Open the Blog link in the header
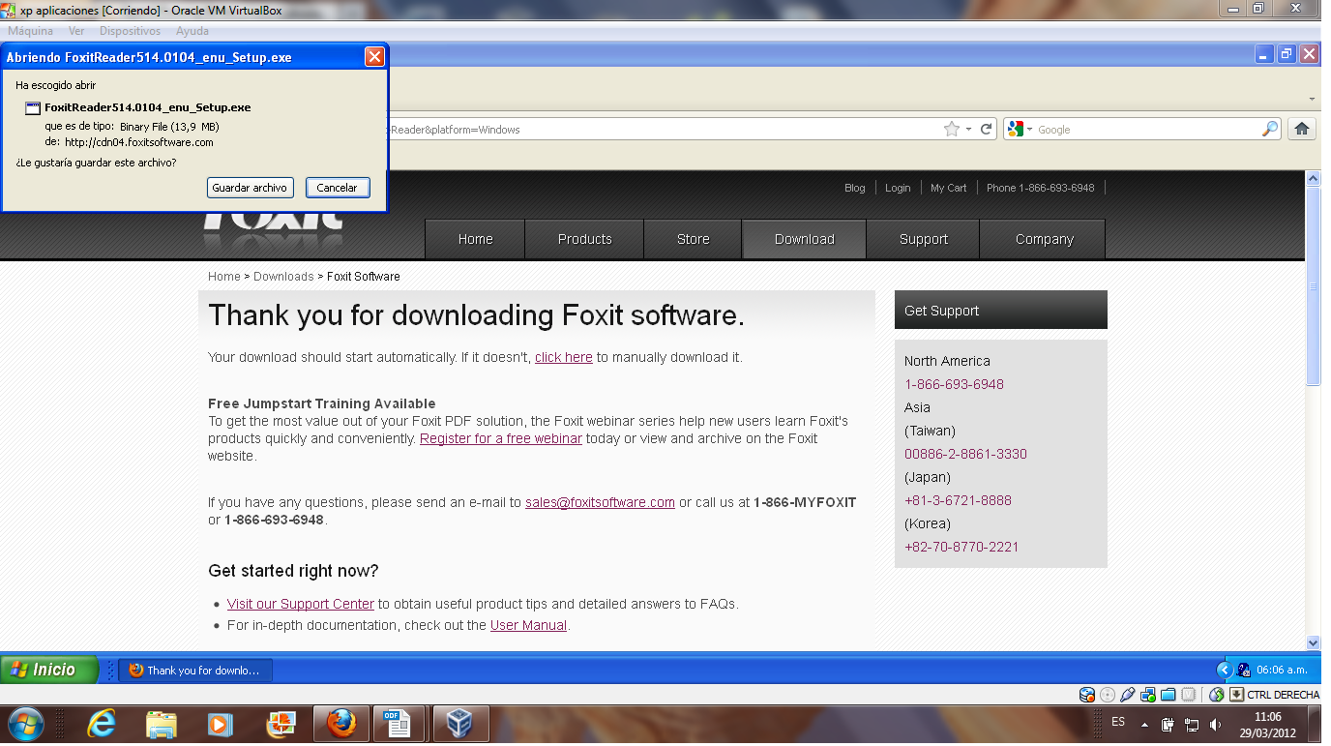1331x746 pixels. coord(854,188)
